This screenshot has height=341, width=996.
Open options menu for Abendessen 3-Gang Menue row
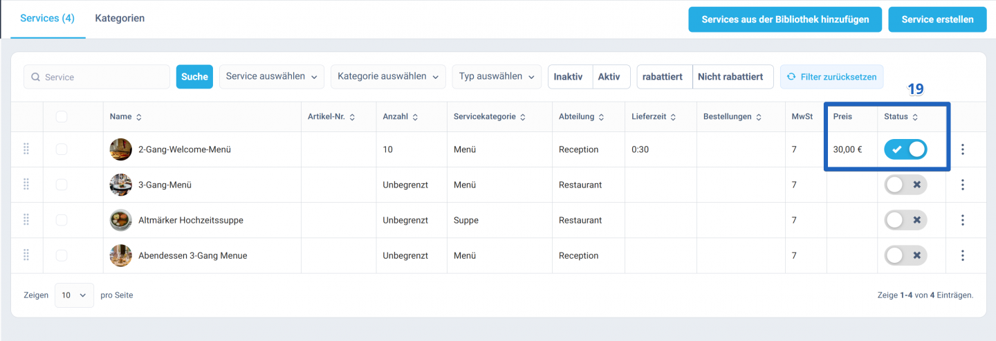962,255
